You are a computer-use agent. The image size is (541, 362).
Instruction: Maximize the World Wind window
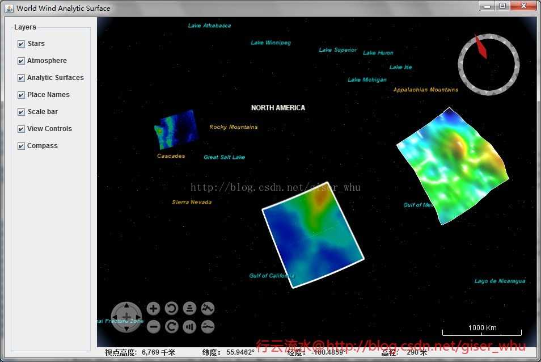click(x=502, y=6)
